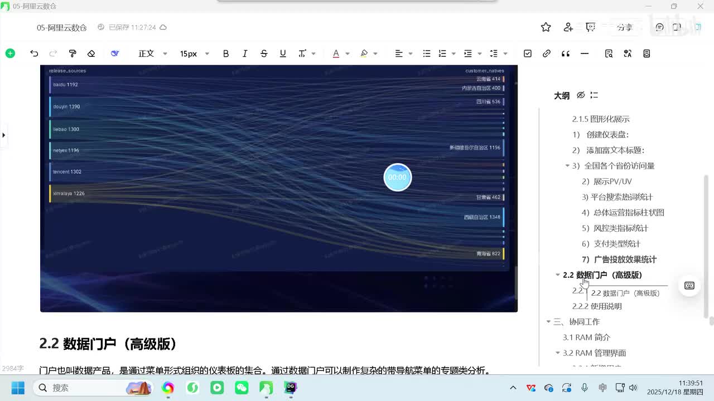Go to outline item 6）支付类型统计
This screenshot has height=401, width=714.
611,243
